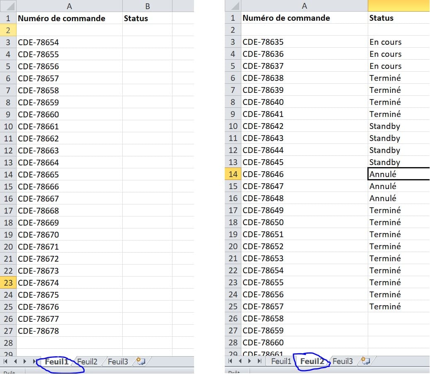Click 'Numéro de commande' header, right sheet
The height and width of the screenshot is (374, 430).
tap(304, 18)
